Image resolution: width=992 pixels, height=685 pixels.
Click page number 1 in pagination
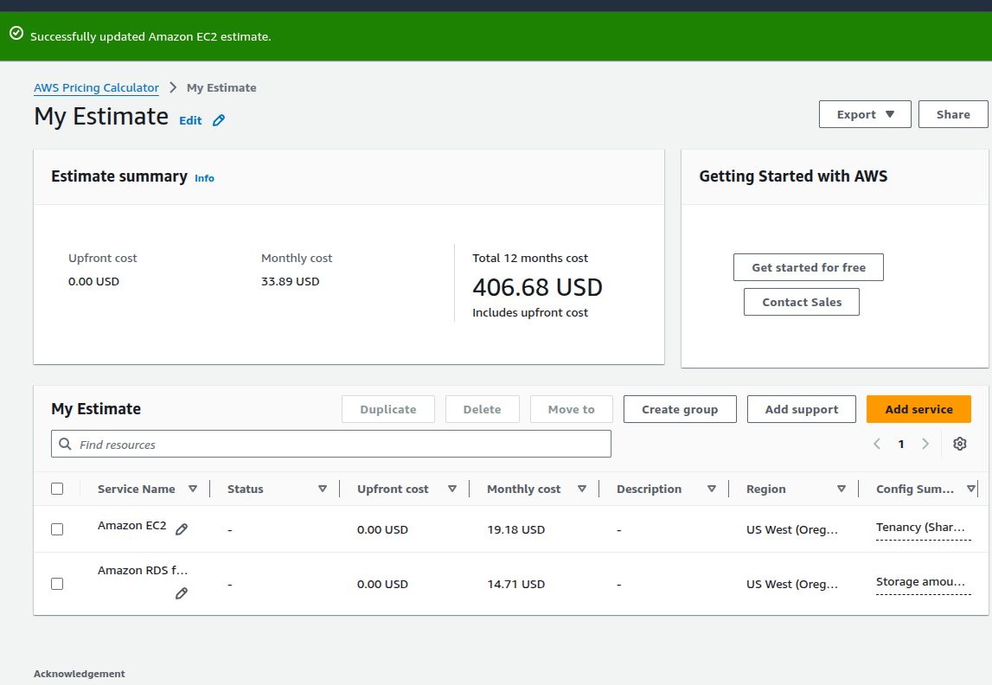(x=901, y=444)
